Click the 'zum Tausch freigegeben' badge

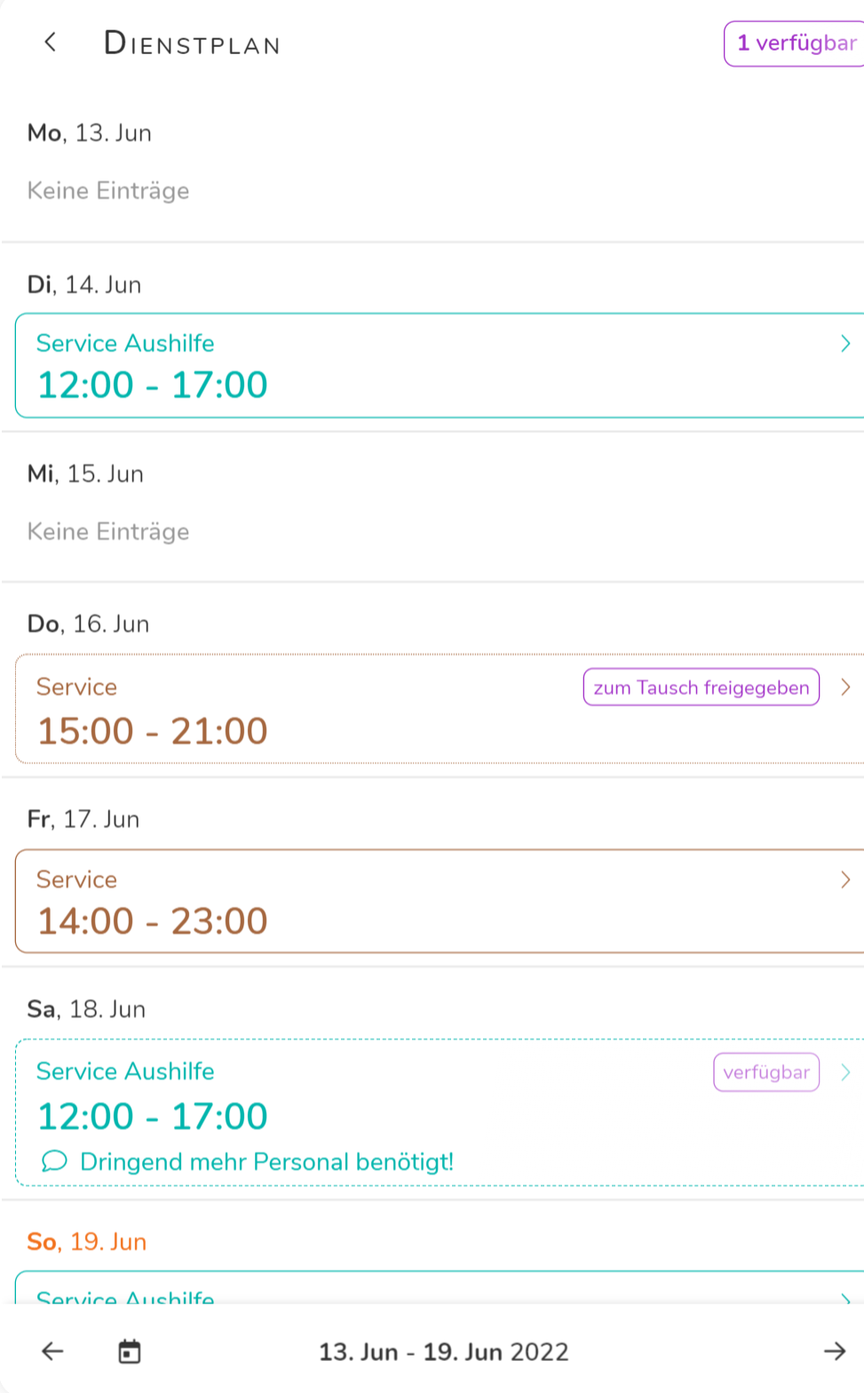tap(701, 687)
